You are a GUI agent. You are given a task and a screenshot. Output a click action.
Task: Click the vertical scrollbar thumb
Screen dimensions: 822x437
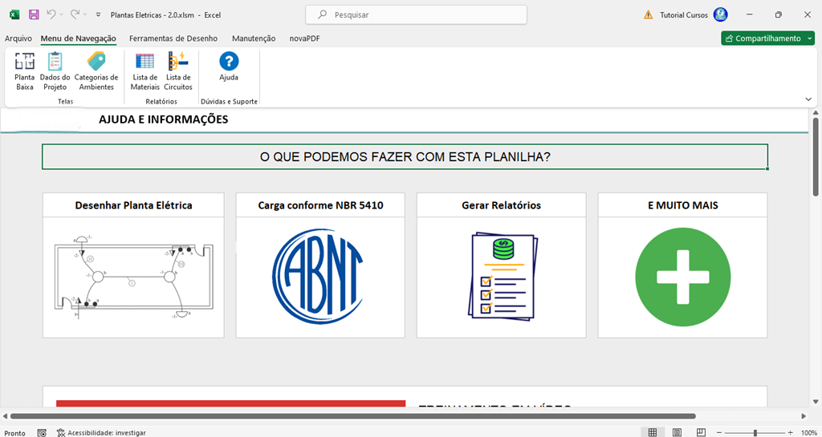coord(816,157)
